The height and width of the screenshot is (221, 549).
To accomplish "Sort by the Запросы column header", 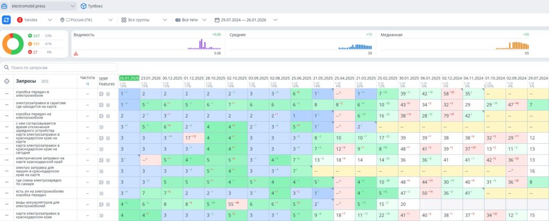I will pyautogui.click(x=27, y=81).
